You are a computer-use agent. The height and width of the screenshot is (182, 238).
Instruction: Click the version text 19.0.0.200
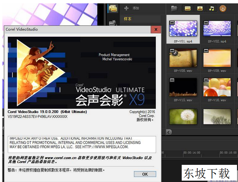click(x=49, y=112)
